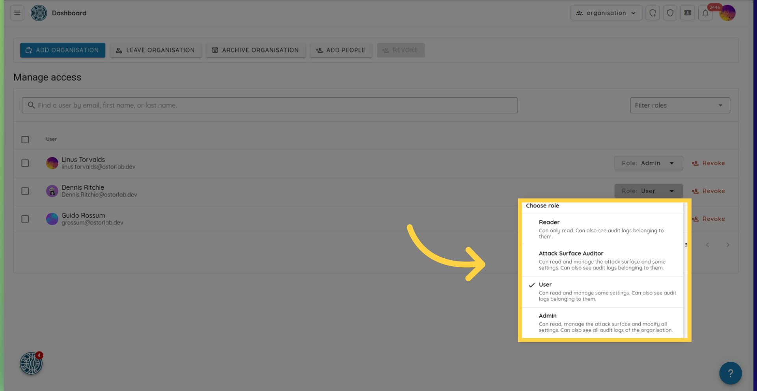This screenshot has width=757, height=391.
Task: Open the notifications bell
Action: (705, 13)
